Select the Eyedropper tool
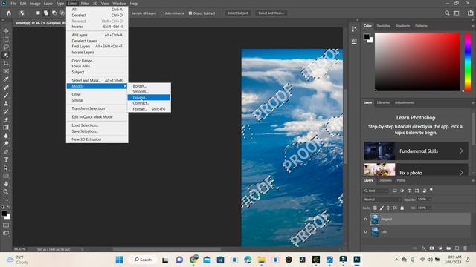 6,79
